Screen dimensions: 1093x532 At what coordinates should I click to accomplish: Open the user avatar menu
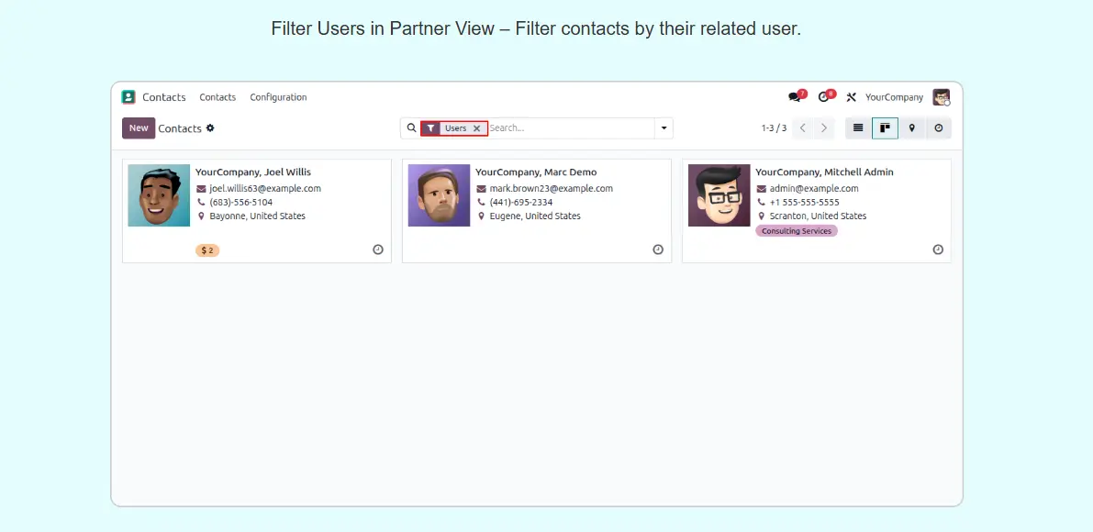(941, 97)
